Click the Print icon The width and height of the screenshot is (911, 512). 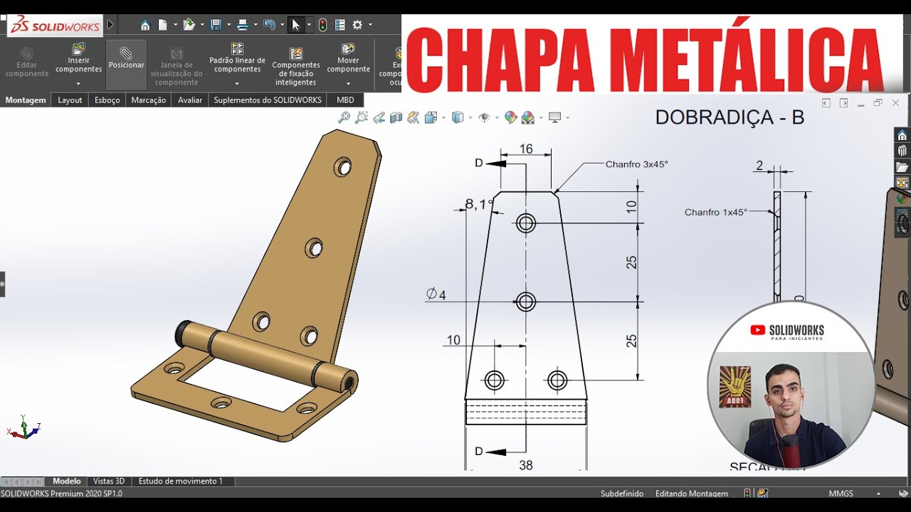coord(243,25)
